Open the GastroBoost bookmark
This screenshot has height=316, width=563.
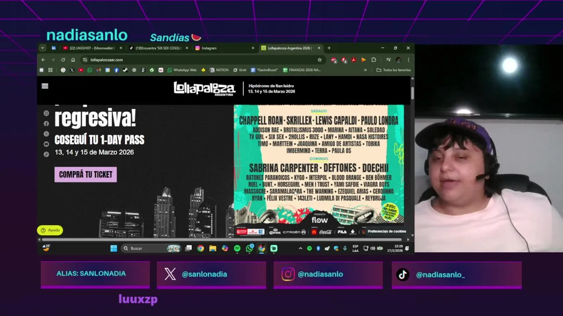[264, 70]
